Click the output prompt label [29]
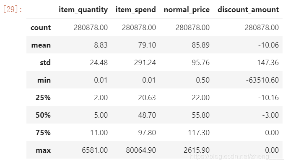The image size is (288, 164). pos(13,9)
